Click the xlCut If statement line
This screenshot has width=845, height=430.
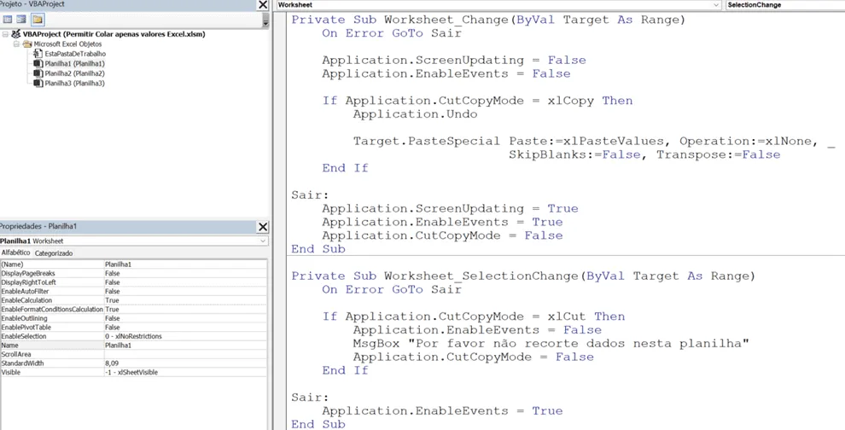pyautogui.click(x=474, y=317)
